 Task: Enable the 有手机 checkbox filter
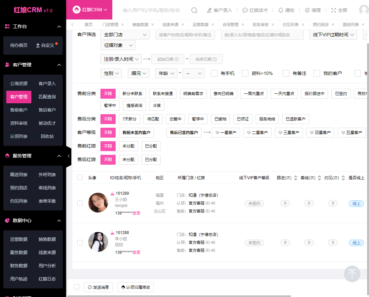pyautogui.click(x=214, y=73)
